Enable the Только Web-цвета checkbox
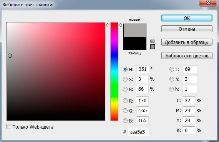Viewport: 219px width, 142px height. click(9, 127)
